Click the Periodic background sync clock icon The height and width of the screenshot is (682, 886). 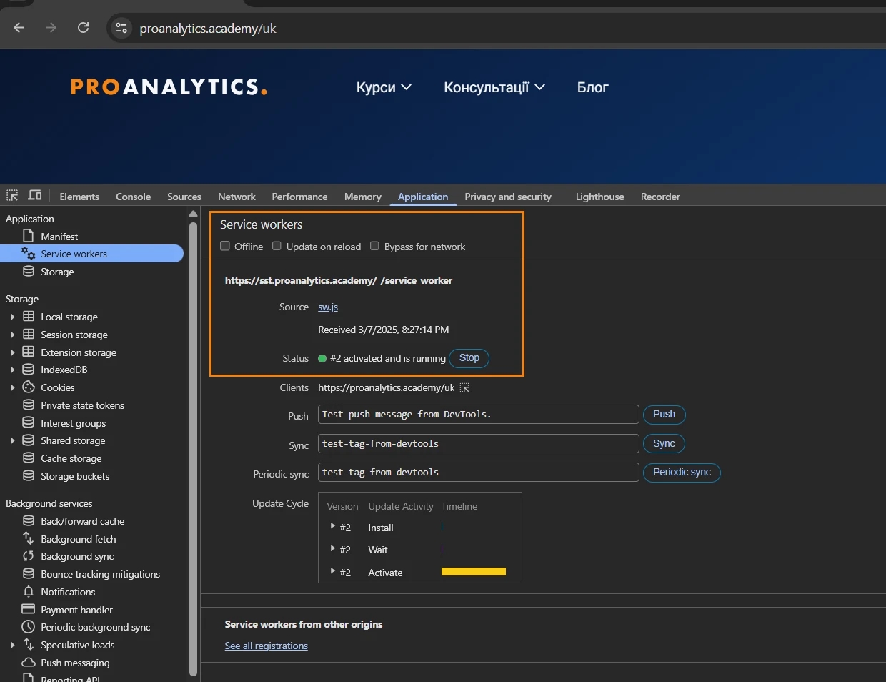[x=29, y=627]
